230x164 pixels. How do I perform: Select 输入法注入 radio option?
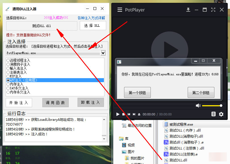[x=16, y=68]
